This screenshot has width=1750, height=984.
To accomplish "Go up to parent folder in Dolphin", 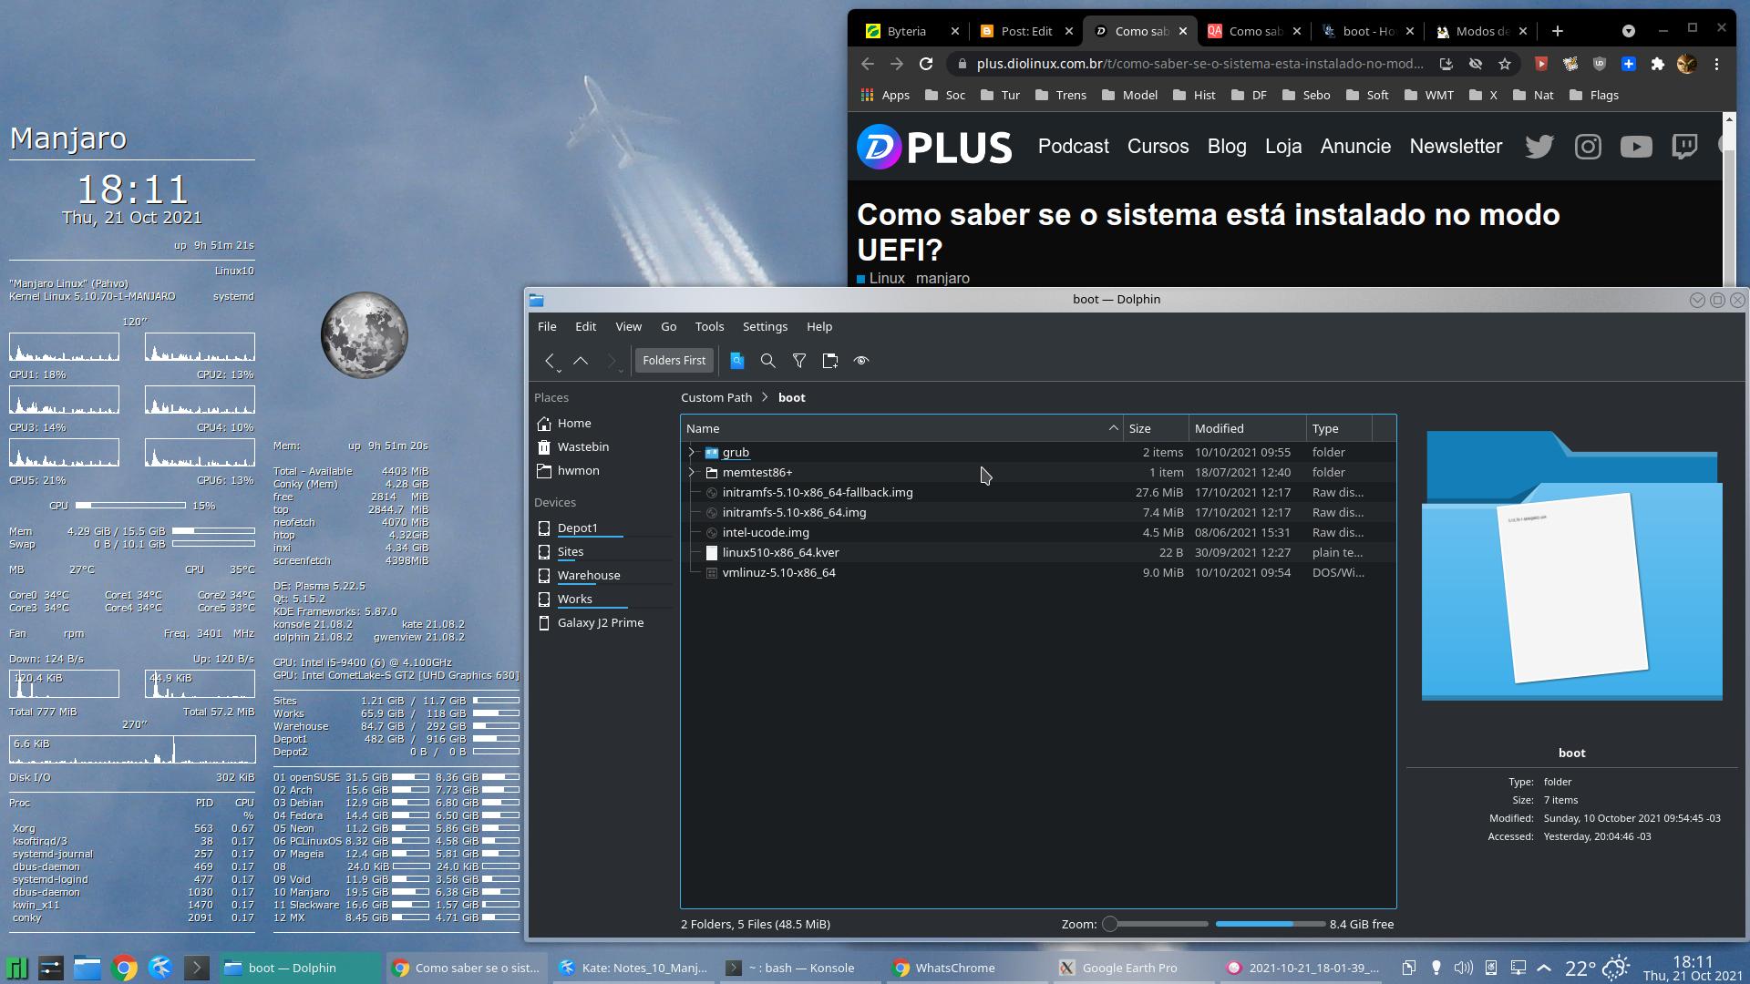I will 581,361.
